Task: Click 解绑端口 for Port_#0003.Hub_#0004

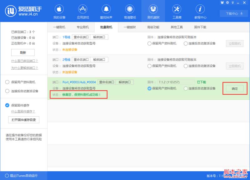Action: pos(125,82)
